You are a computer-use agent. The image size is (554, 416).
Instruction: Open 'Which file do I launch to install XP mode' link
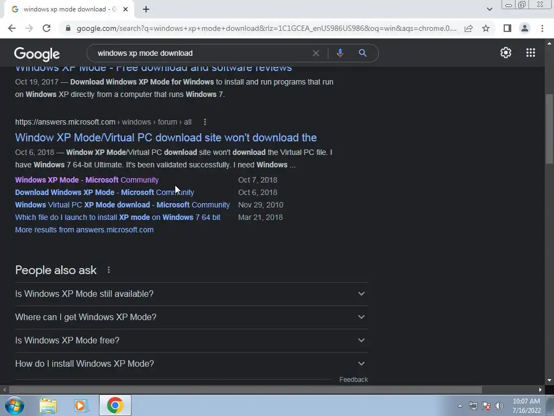tap(117, 217)
